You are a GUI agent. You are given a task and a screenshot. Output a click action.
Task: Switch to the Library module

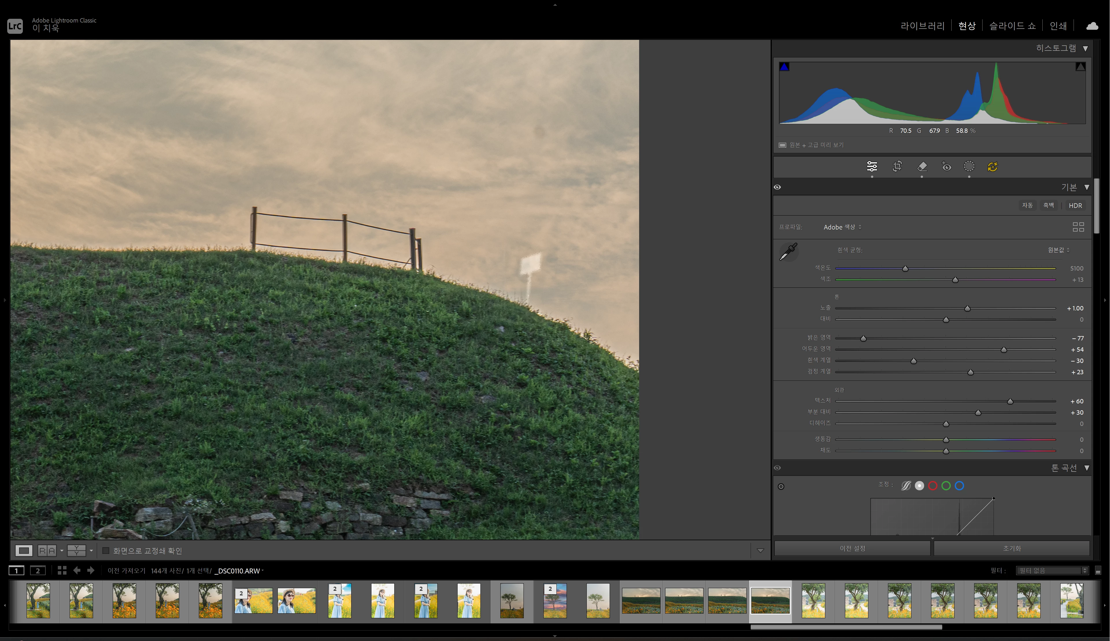tap(922, 26)
